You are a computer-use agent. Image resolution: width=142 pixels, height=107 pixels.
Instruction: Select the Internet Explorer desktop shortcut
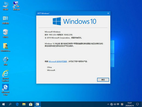tap(5, 76)
